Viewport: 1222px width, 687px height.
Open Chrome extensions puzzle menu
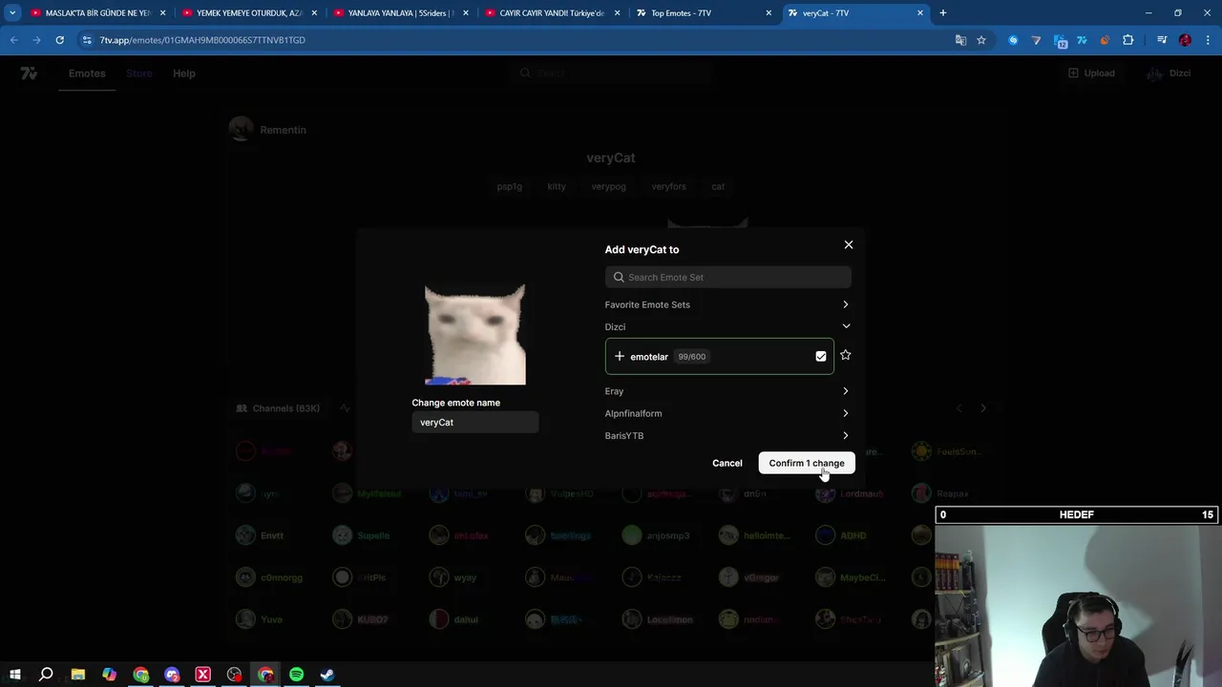pos(1127,40)
